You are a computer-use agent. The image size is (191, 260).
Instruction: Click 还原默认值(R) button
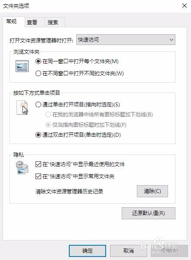tap(149, 213)
